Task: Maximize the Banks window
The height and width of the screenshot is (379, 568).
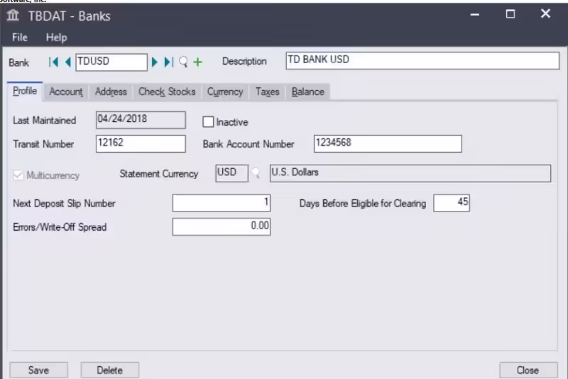Action: [510, 14]
